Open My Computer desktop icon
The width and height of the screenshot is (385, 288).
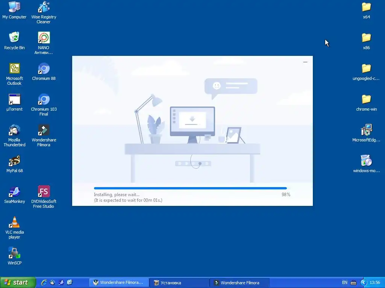click(14, 10)
